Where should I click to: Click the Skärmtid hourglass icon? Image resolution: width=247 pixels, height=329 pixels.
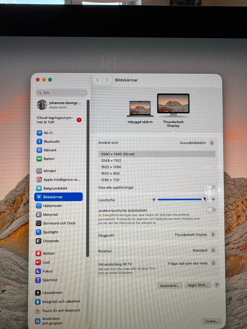[38, 280]
